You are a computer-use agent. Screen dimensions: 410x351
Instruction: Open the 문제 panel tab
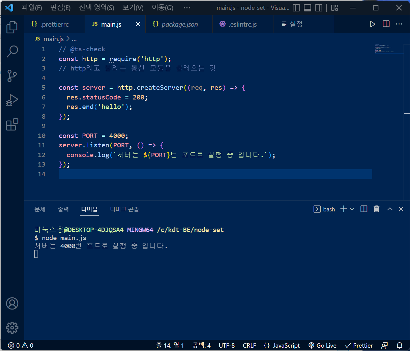40,209
